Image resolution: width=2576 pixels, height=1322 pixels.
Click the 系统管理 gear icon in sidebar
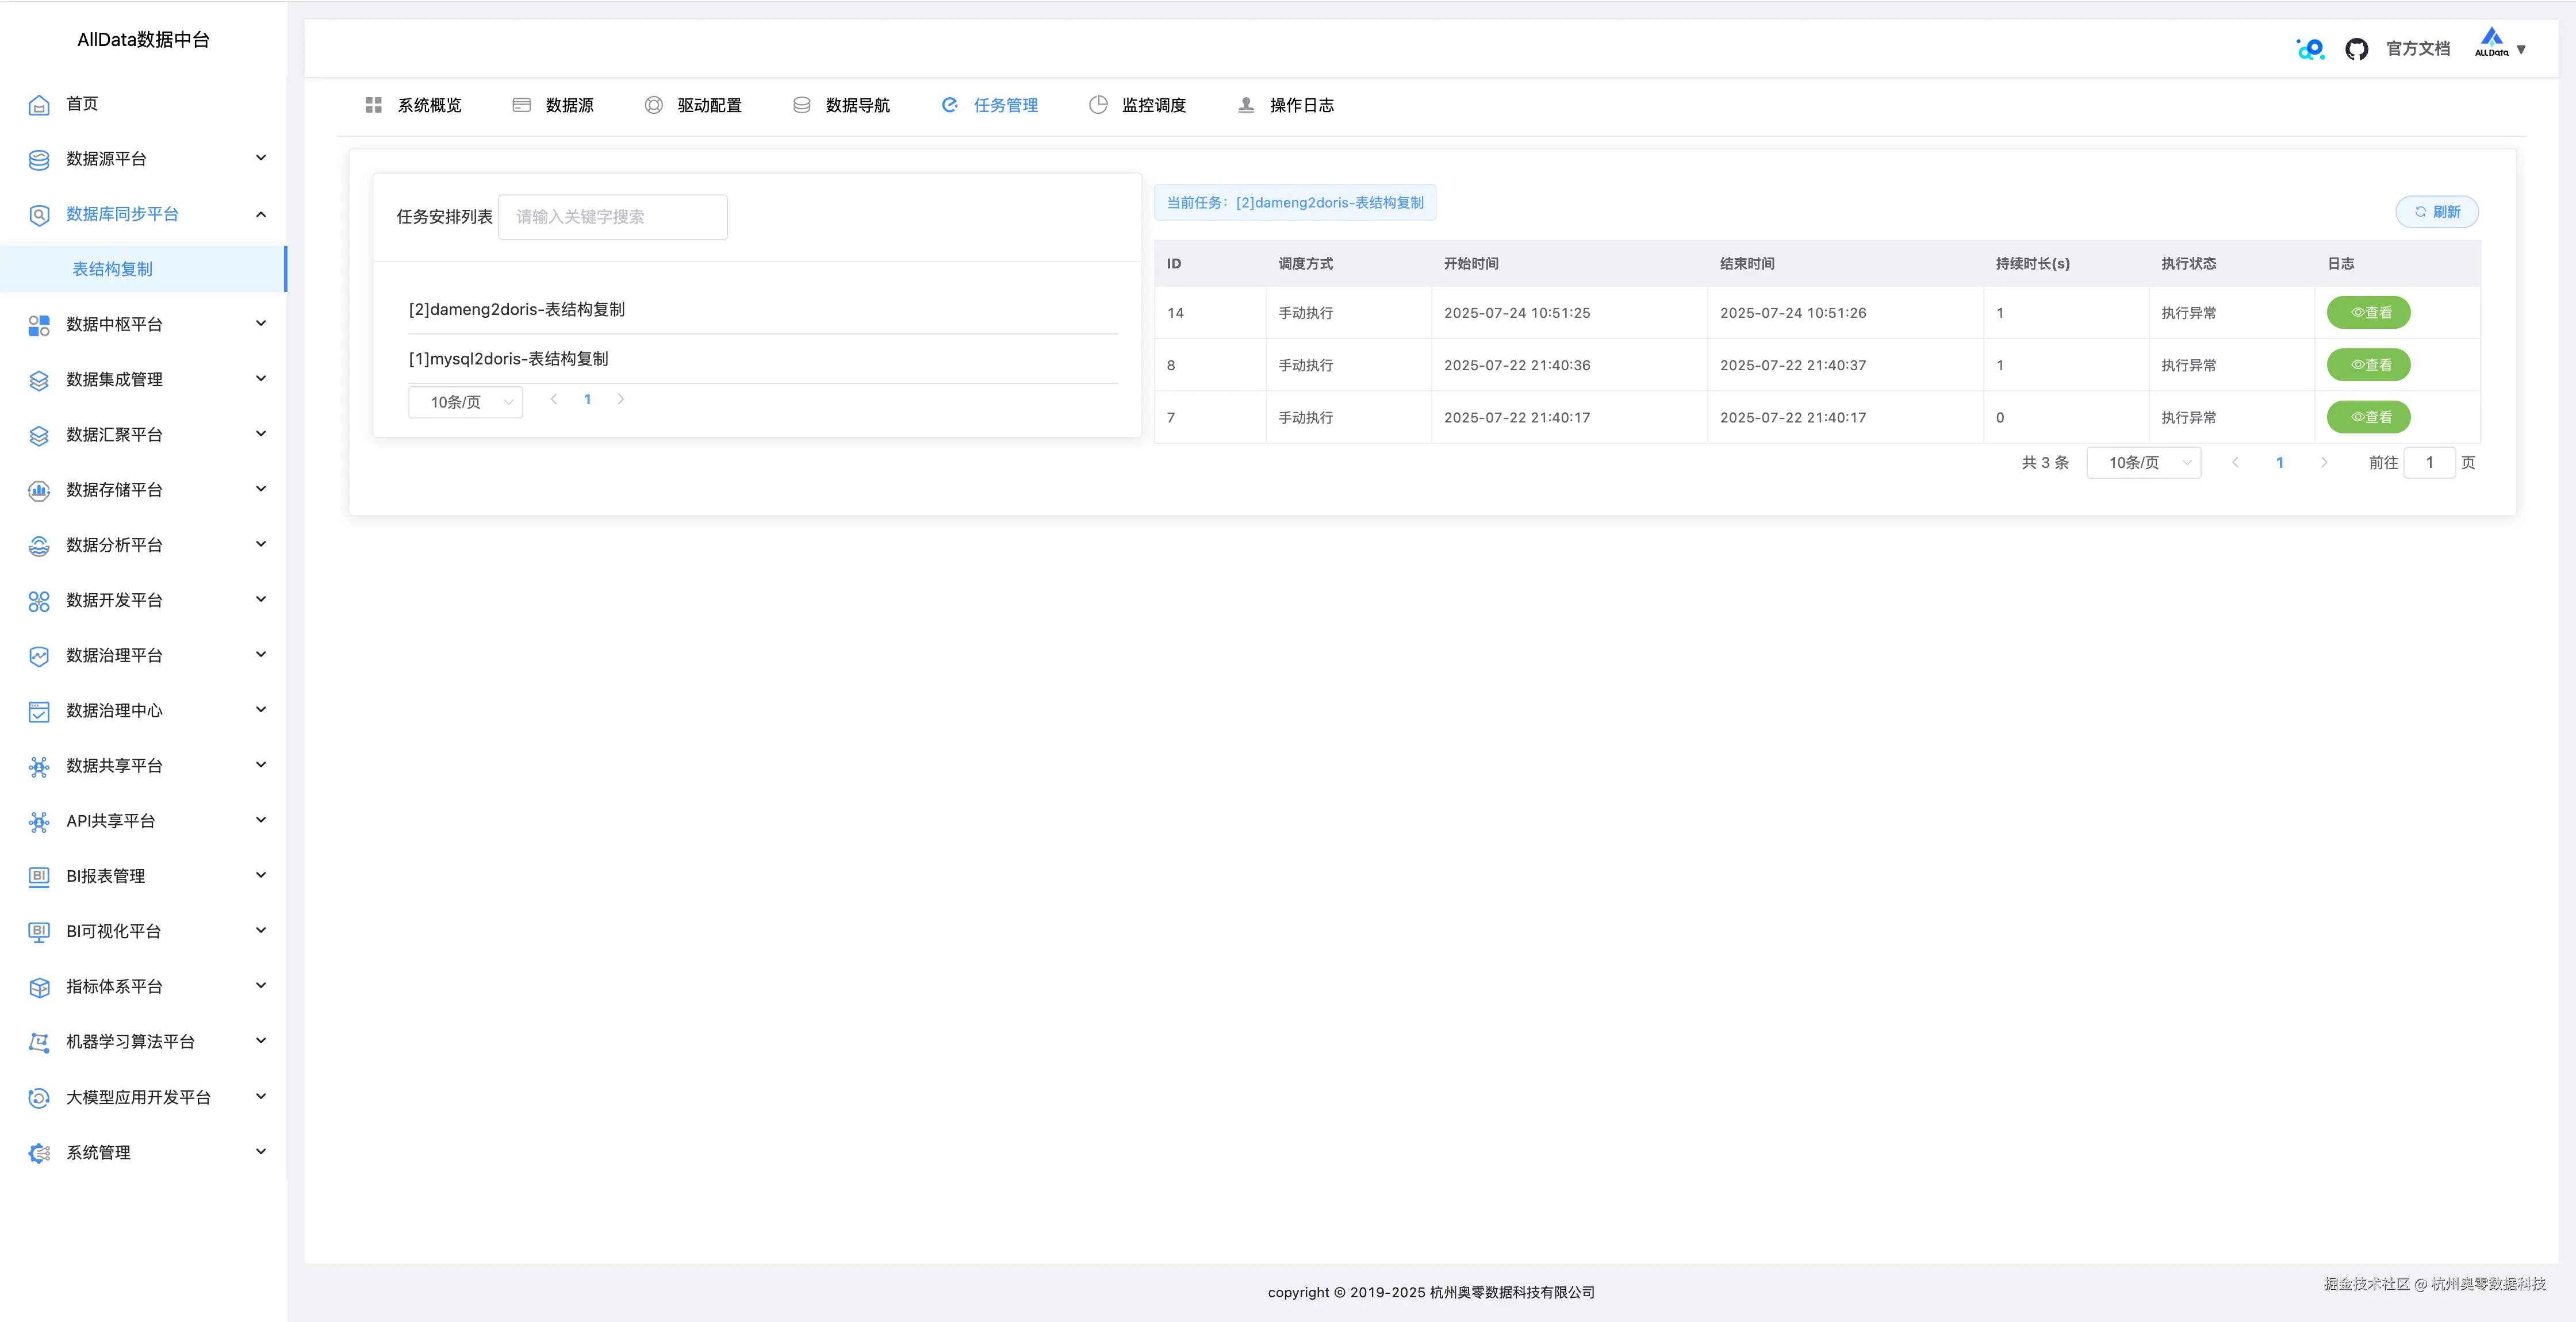[39, 1153]
